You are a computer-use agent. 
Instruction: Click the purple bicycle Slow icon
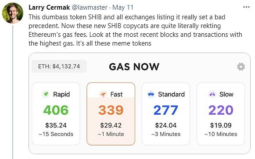point(212,94)
